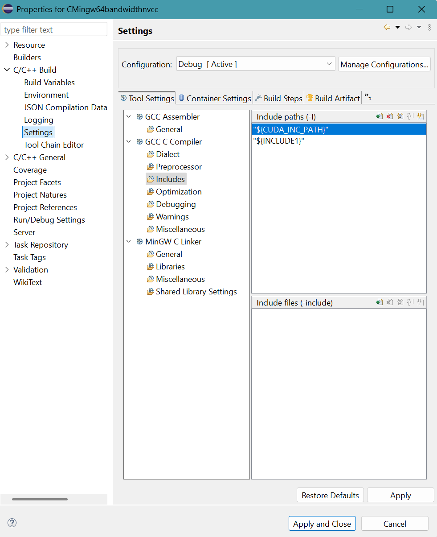Open the Configuration dropdown showing Debug
The width and height of the screenshot is (437, 537).
[256, 64]
